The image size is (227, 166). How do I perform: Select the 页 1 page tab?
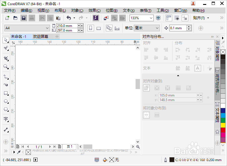70,147
